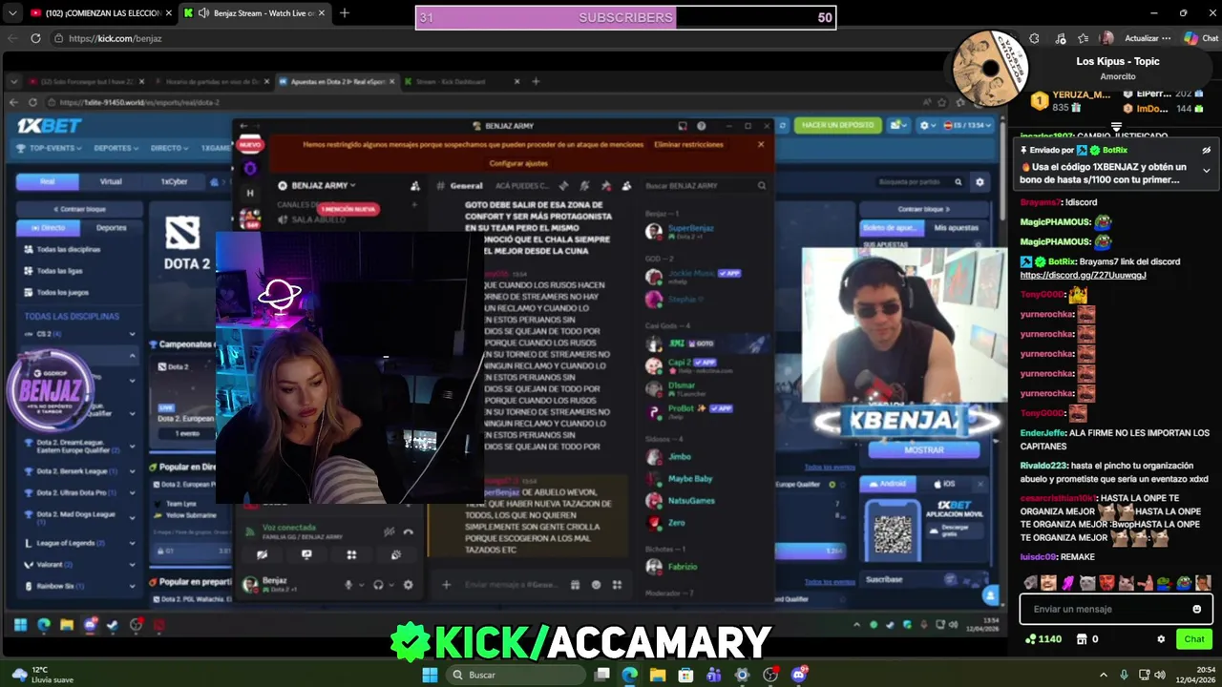Open the Copilot Chat sidebar button
1222x687 pixels.
tap(1200, 38)
